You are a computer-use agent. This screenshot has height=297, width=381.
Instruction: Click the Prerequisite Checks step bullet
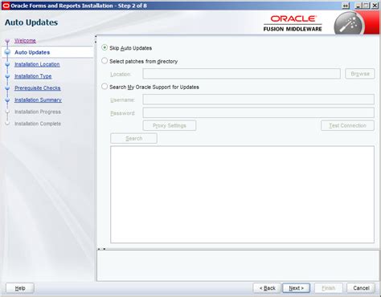point(7,88)
